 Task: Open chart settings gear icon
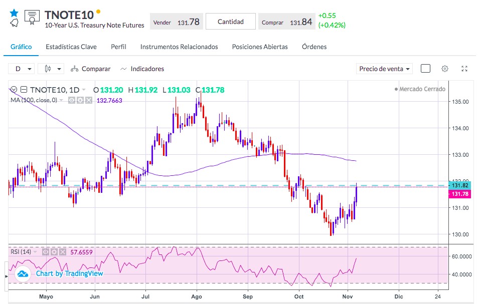click(x=445, y=69)
